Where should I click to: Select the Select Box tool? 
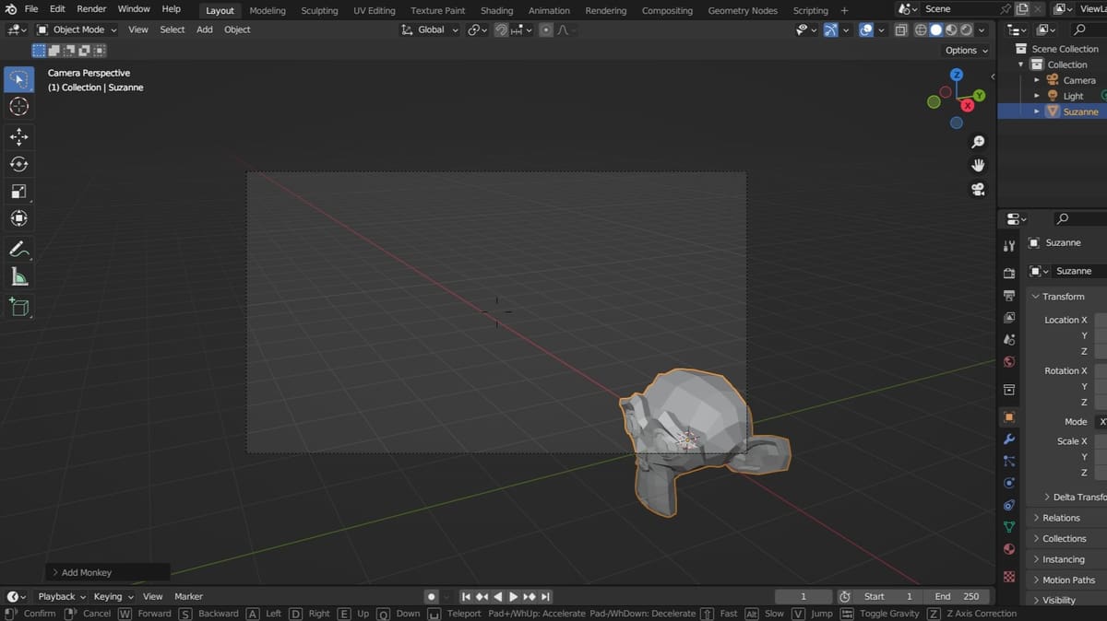pos(18,79)
